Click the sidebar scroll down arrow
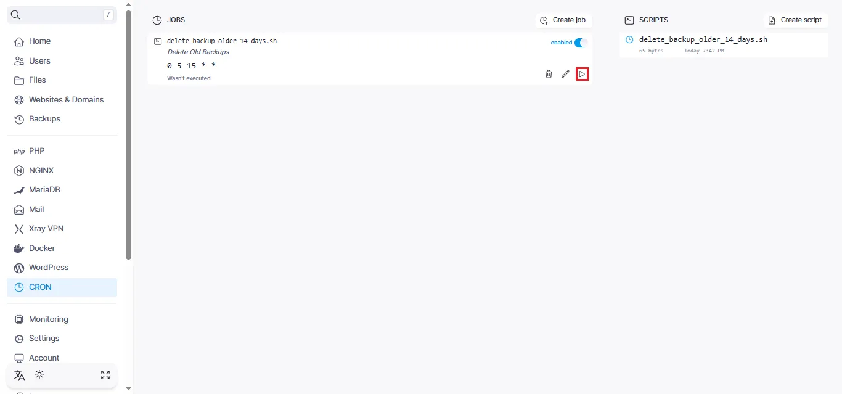 coord(128,388)
